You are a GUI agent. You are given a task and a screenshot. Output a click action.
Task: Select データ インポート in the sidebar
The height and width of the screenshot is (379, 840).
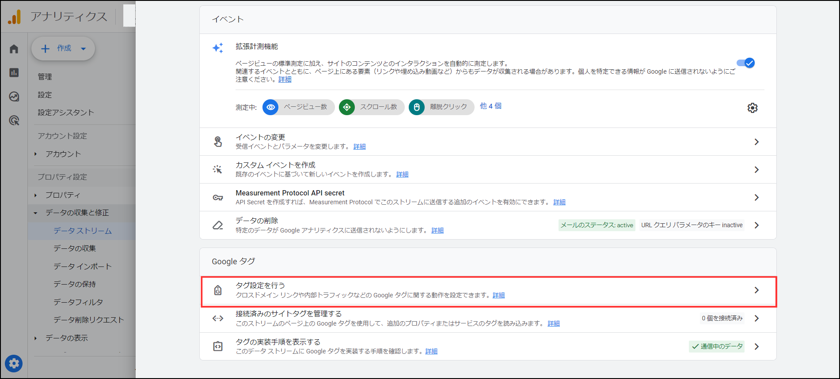(x=83, y=266)
